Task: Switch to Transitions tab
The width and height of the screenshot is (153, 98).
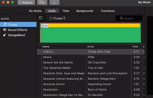Action: pyautogui.click(x=108, y=11)
